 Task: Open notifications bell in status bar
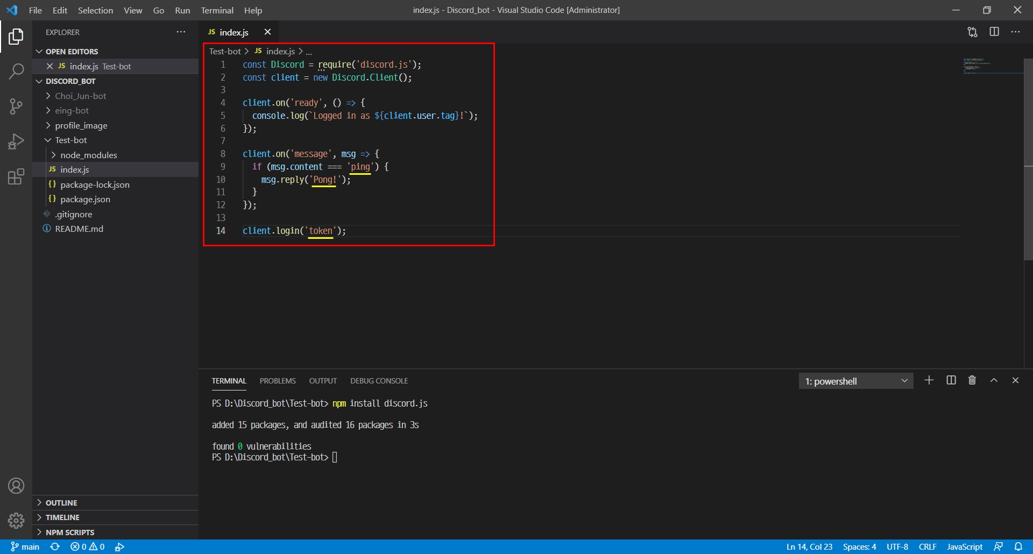click(1018, 546)
